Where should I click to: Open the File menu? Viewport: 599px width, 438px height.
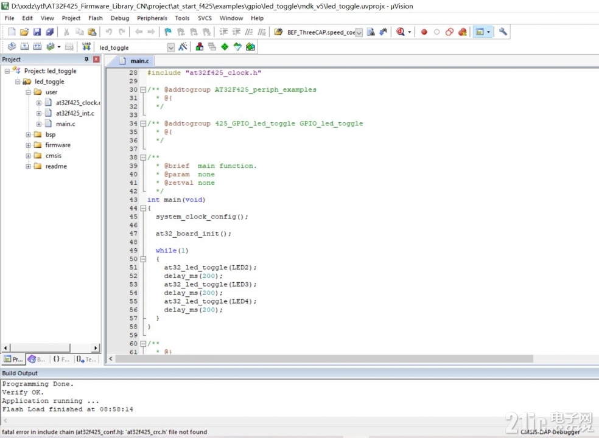(9, 18)
